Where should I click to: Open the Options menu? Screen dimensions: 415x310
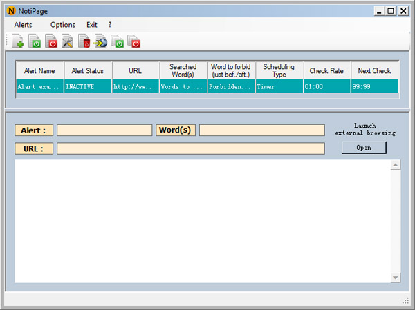[63, 25]
